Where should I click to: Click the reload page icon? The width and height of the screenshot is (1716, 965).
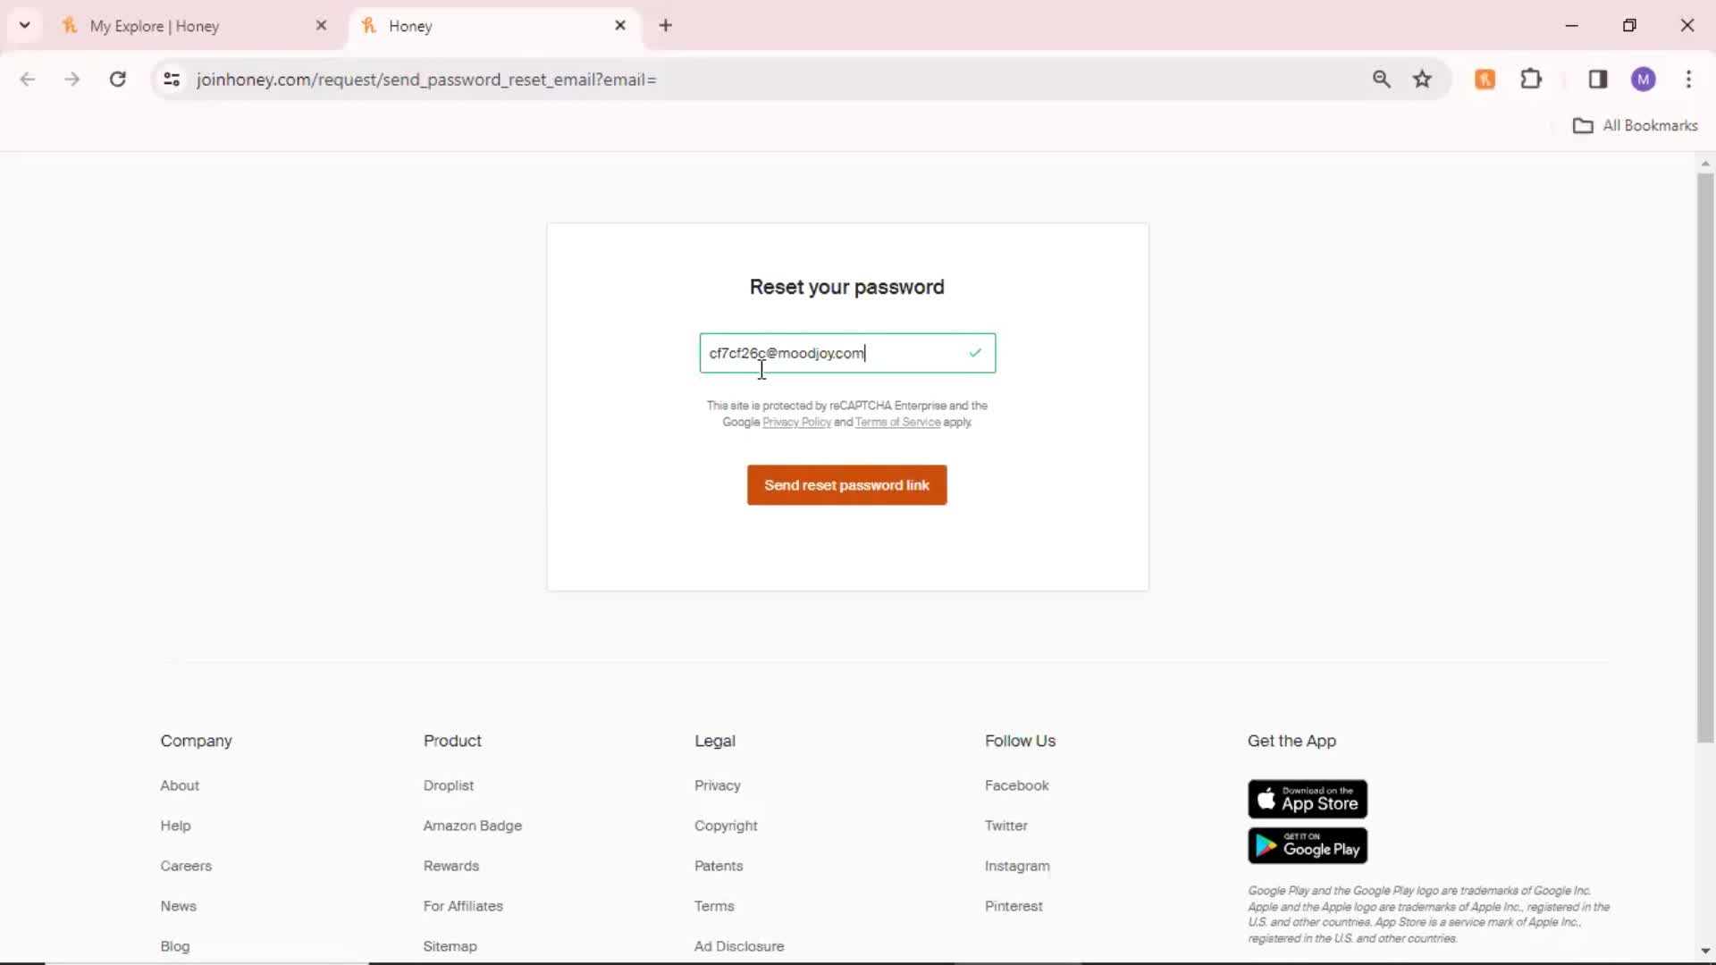coord(117,79)
